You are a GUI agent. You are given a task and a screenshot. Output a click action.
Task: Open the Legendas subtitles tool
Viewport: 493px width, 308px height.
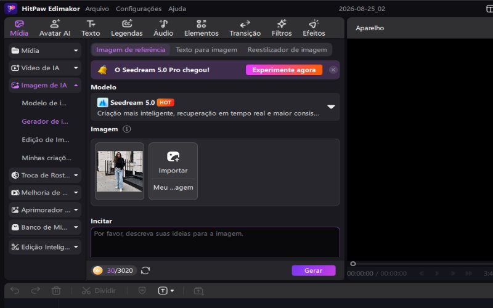pyautogui.click(x=127, y=28)
